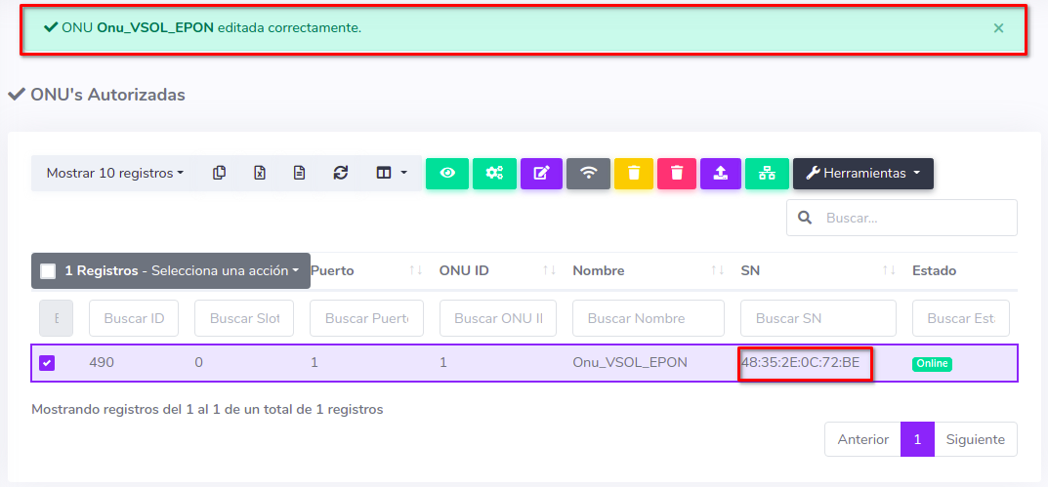Click the green gears configure button
Screen dimensions: 1048x487
[494, 173]
